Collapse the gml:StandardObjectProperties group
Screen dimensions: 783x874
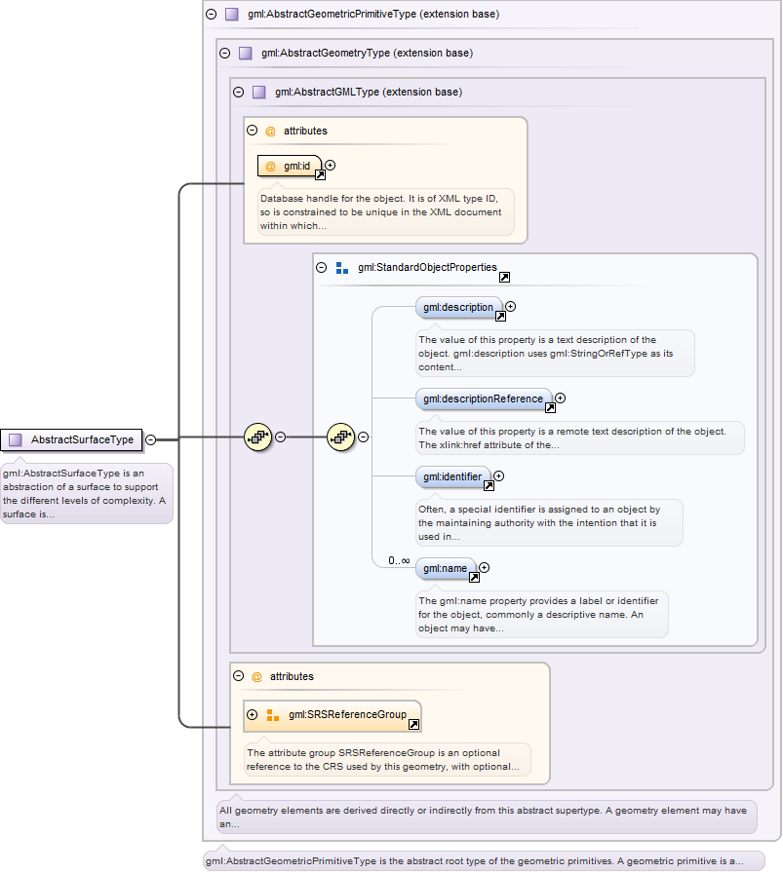coord(322,267)
